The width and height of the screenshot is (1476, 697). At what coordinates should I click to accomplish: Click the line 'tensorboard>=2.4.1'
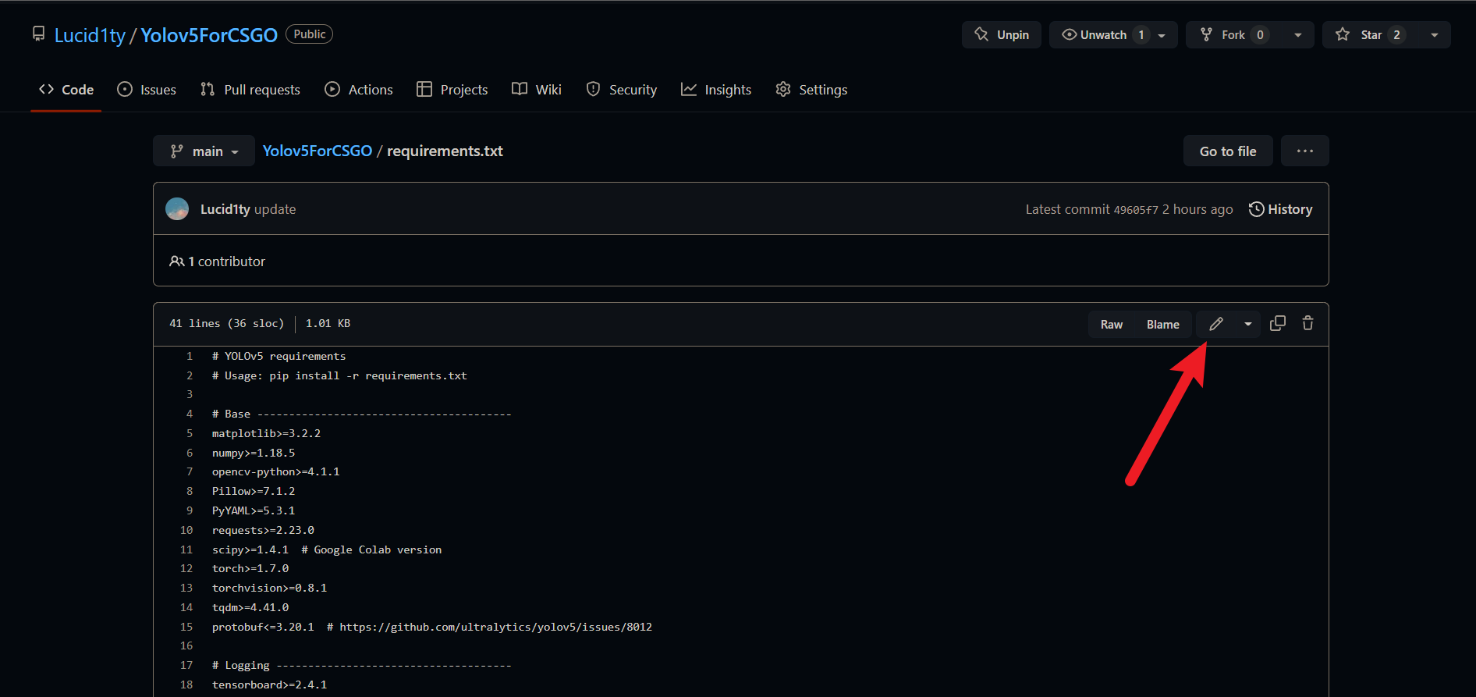click(x=269, y=685)
